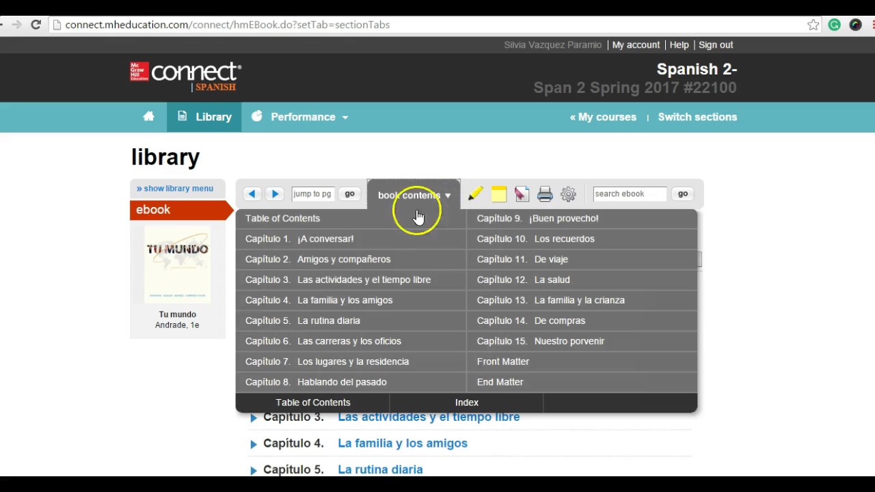
Task: Click Table of Contents in the menu footer
Action: (x=313, y=403)
